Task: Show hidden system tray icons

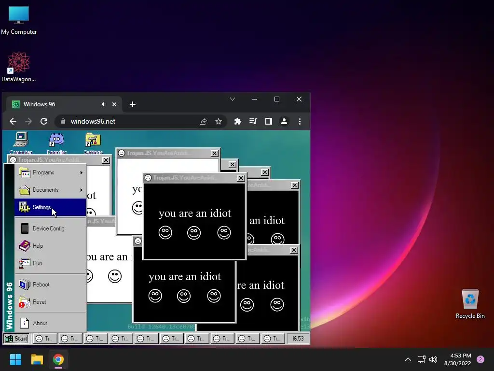Action: coord(408,359)
